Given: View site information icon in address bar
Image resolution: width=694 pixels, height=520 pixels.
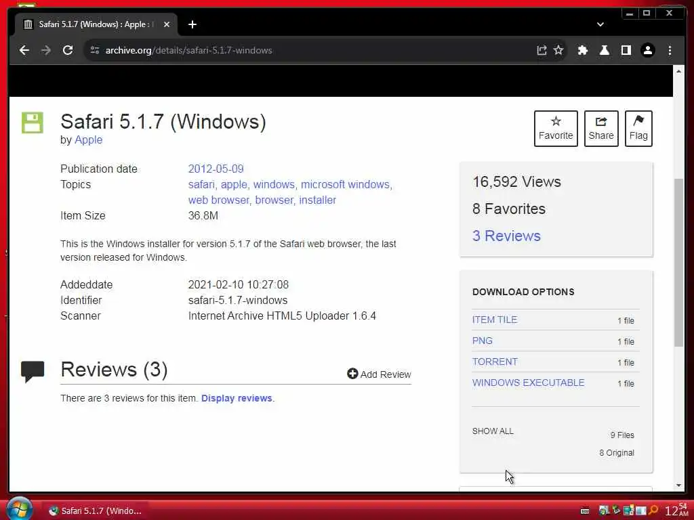Looking at the screenshot, I should tap(95, 50).
